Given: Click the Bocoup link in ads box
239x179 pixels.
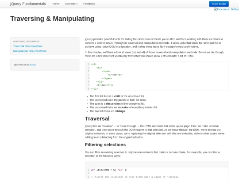Looking at the screenshot, I should coord(33,65).
